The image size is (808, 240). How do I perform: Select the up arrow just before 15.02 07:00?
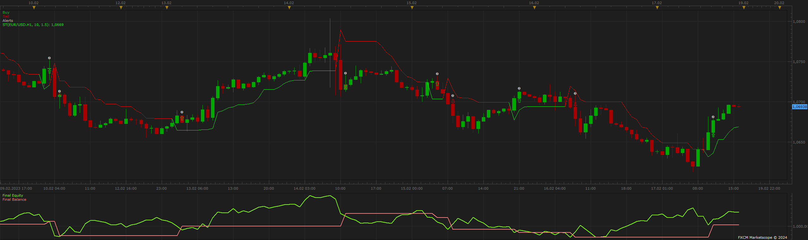[437, 84]
